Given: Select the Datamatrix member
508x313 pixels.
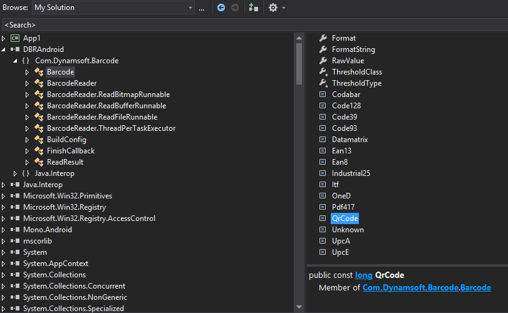Looking at the screenshot, I should pyautogui.click(x=350, y=140).
